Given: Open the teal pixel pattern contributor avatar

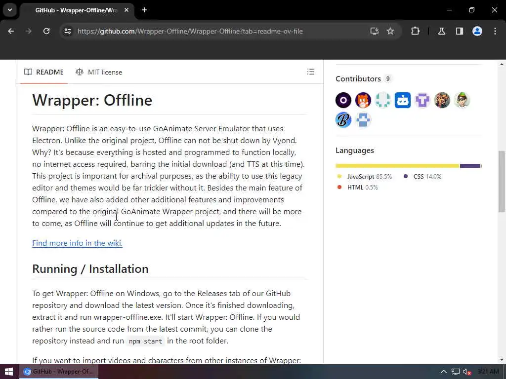Looking at the screenshot, I should 383,100.
